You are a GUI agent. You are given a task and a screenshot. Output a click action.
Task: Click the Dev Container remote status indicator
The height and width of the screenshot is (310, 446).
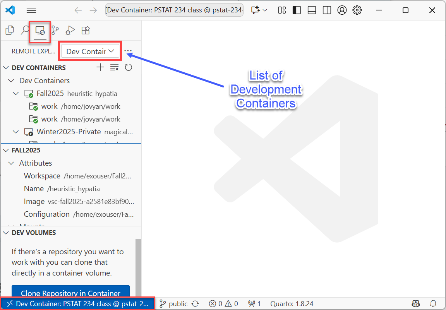click(x=78, y=304)
